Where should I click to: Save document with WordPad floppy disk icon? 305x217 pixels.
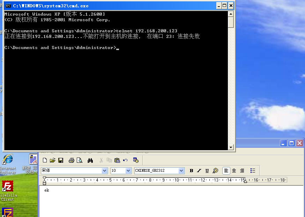pos(61,160)
